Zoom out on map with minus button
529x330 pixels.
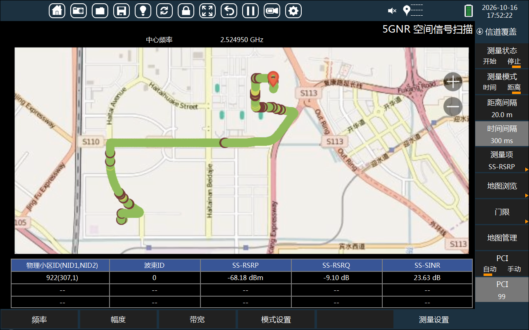tap(453, 107)
